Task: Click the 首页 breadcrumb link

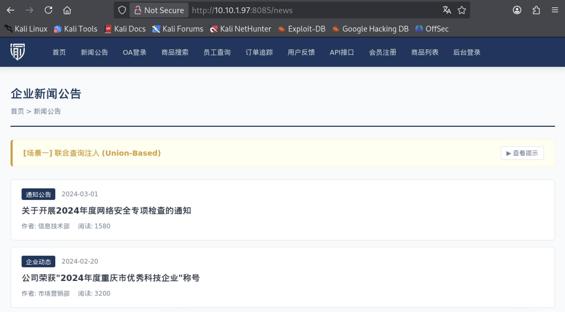Action: click(x=17, y=111)
